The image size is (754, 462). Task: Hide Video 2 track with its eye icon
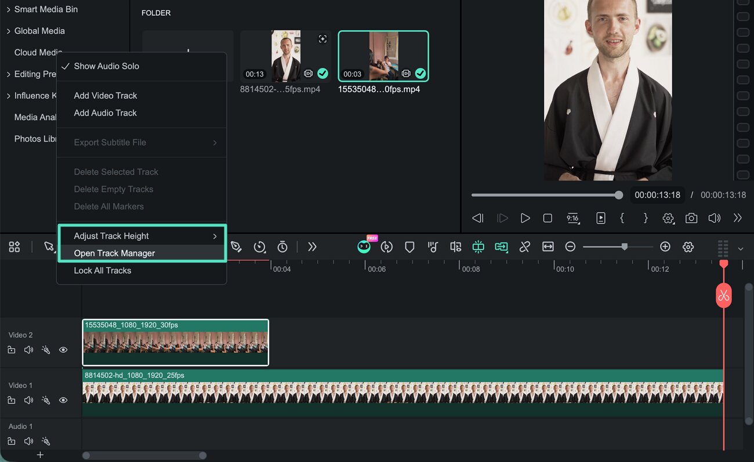coord(63,350)
